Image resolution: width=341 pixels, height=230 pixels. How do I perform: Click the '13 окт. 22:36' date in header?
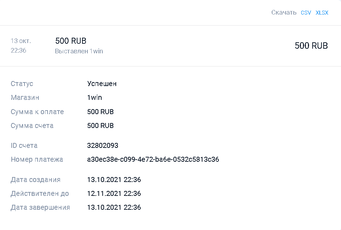point(21,46)
